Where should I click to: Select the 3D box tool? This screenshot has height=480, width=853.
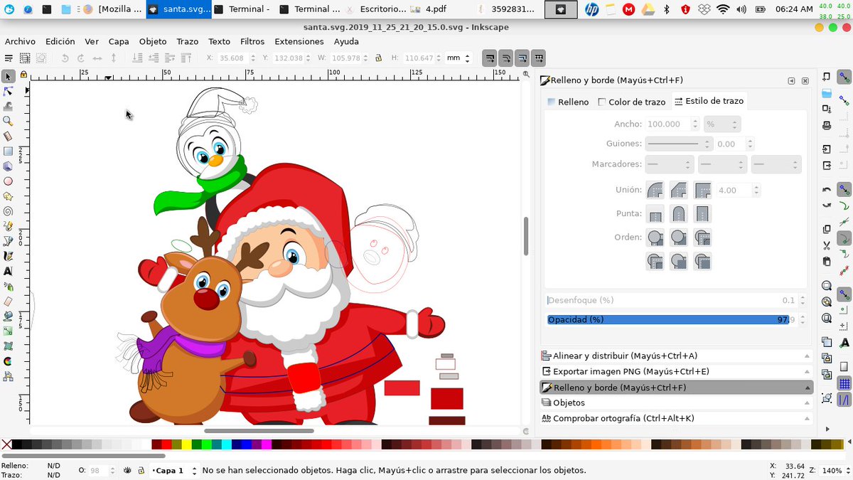click(x=9, y=166)
